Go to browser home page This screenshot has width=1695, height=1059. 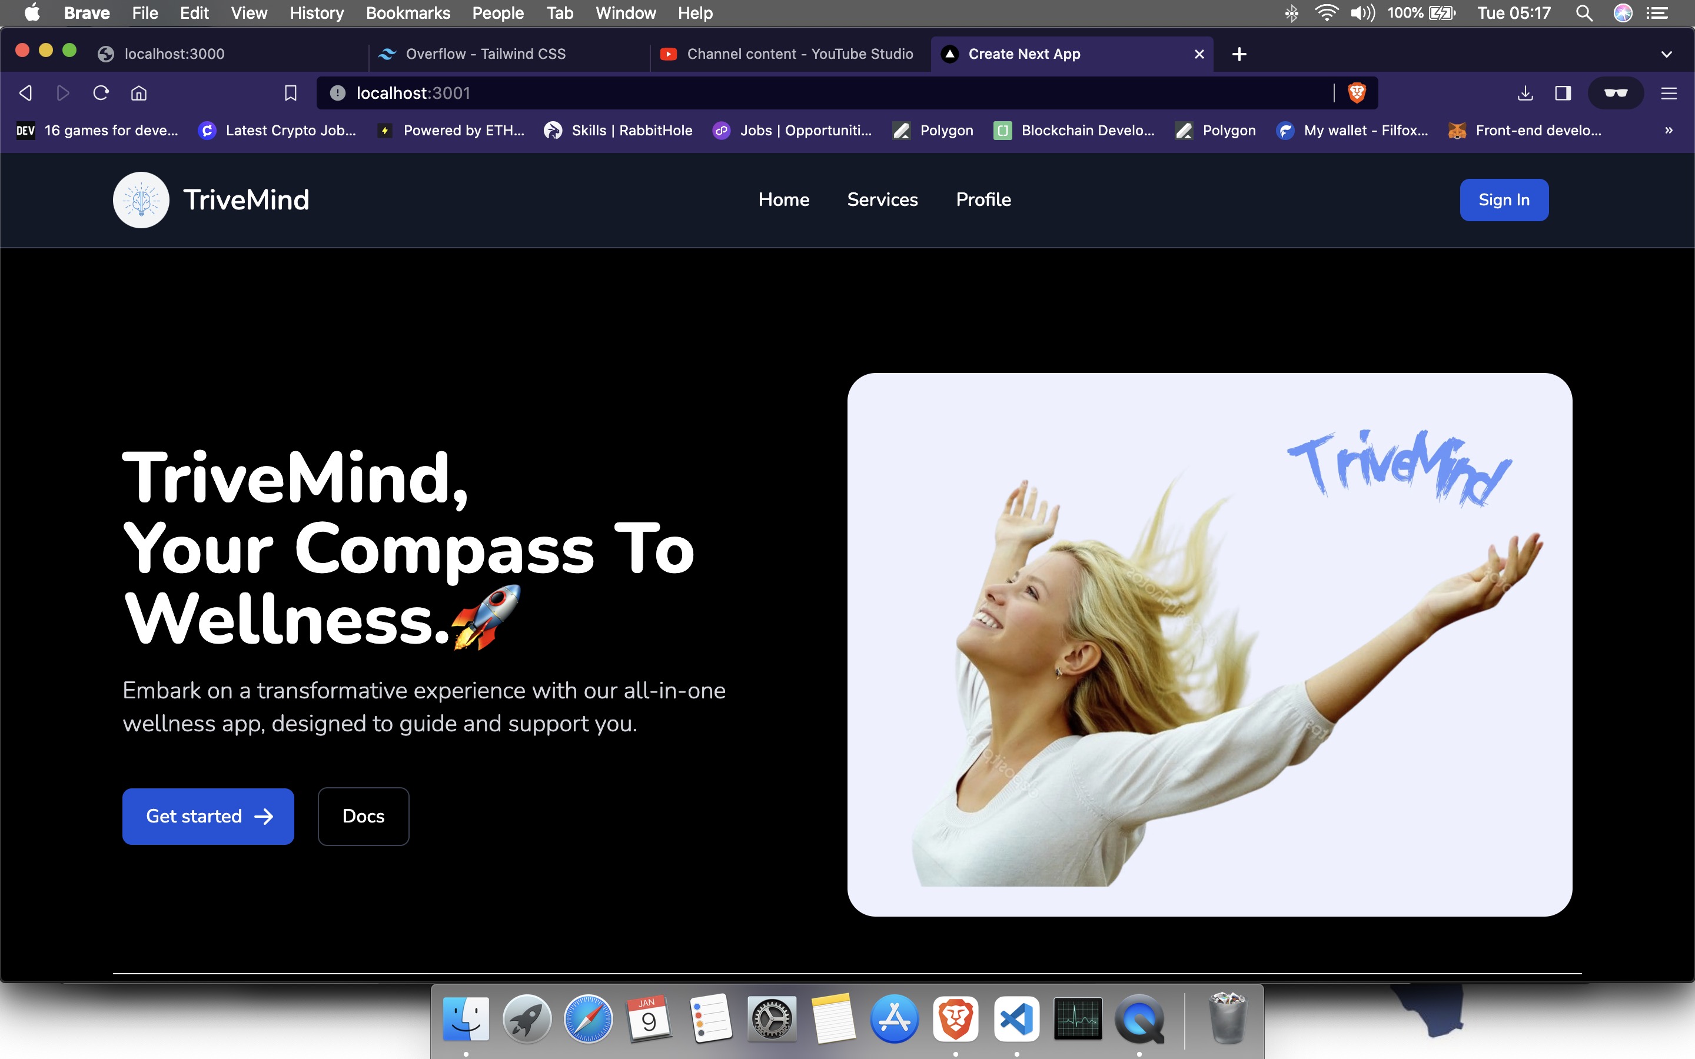[139, 93]
